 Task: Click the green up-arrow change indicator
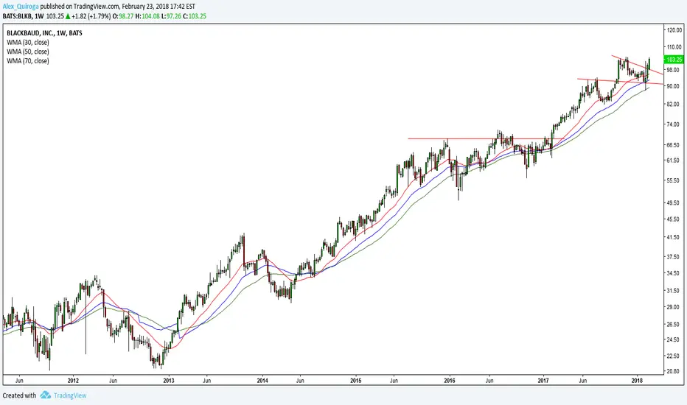click(68, 16)
